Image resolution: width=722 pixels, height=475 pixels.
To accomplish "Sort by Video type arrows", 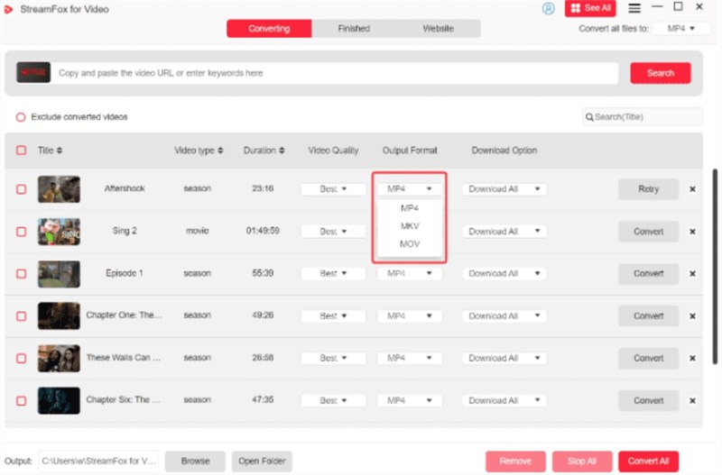I will point(220,151).
